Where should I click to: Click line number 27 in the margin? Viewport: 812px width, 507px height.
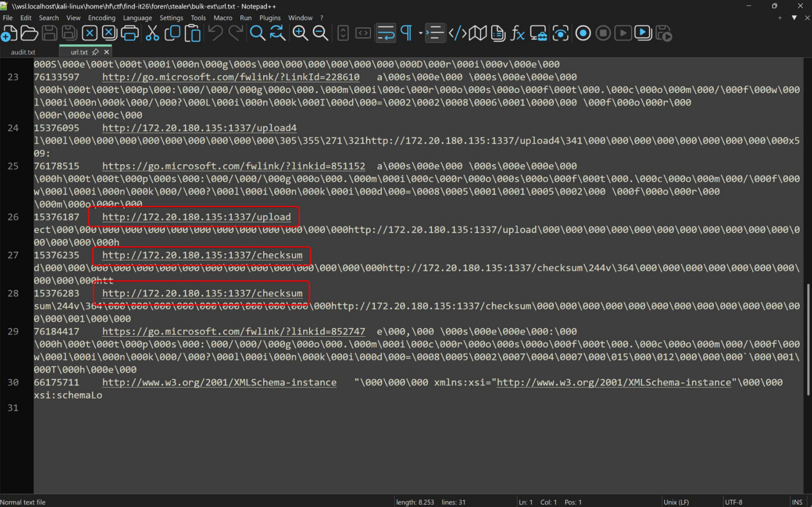13,255
